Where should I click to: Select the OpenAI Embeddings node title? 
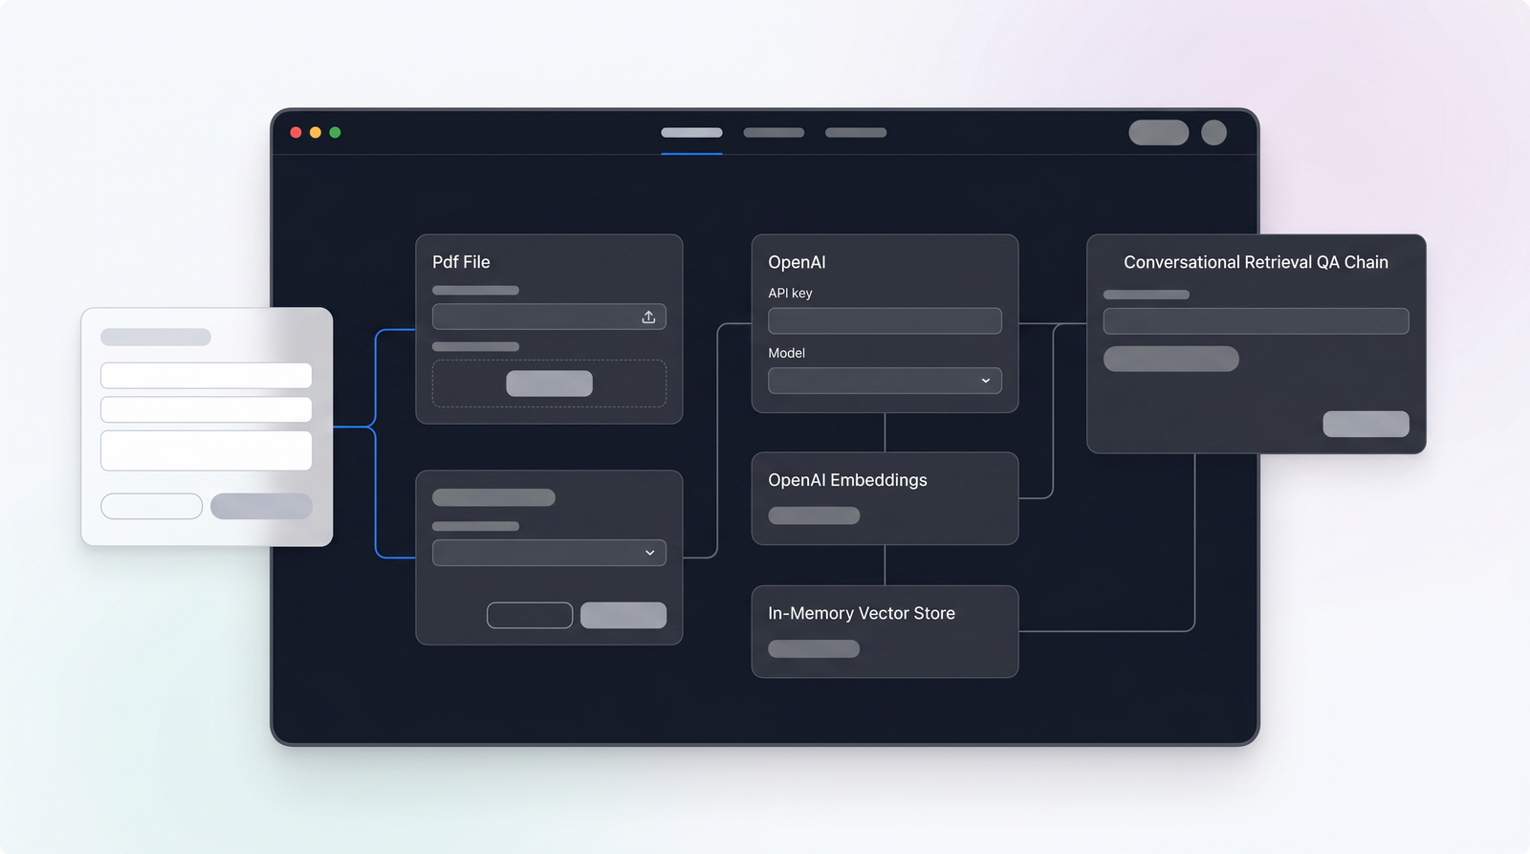[847, 480]
